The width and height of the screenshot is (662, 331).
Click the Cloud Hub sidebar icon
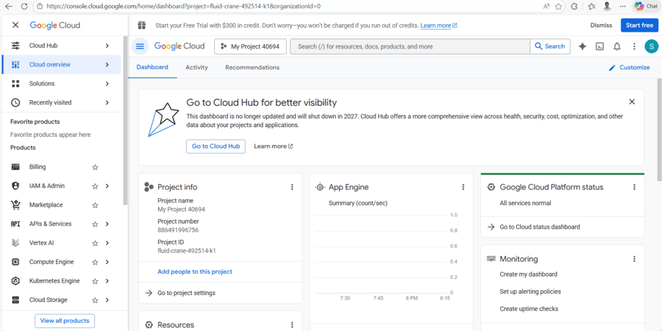(x=15, y=46)
